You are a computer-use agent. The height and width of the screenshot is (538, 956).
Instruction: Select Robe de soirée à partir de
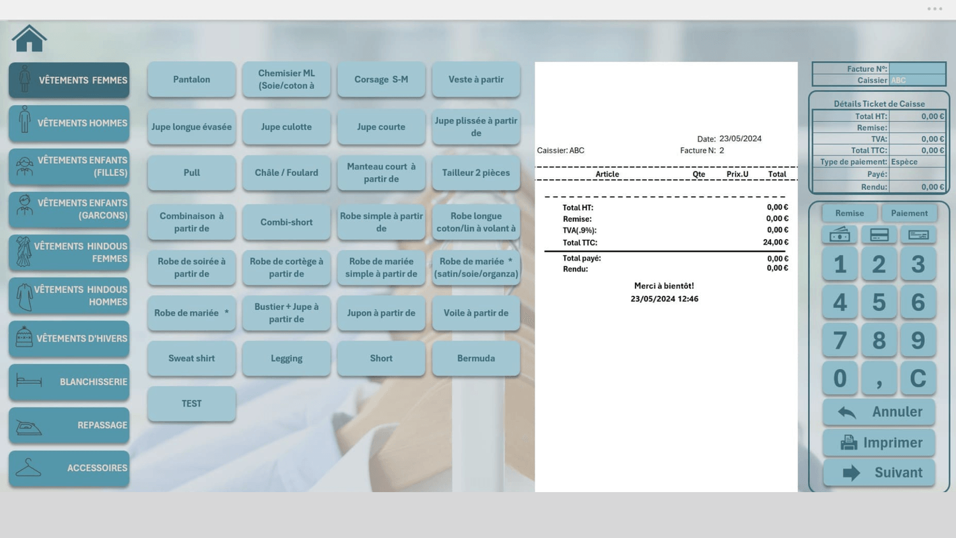(x=192, y=268)
